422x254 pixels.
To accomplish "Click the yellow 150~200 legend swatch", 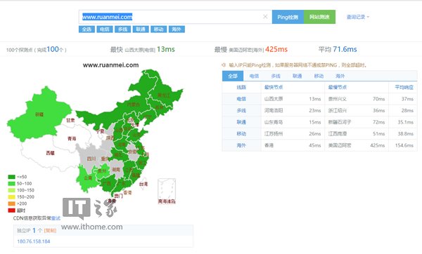I will coord(11,196).
